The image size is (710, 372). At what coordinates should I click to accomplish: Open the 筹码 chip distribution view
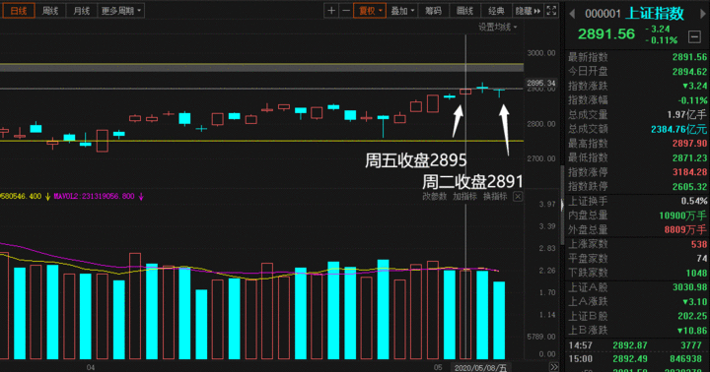tap(433, 11)
